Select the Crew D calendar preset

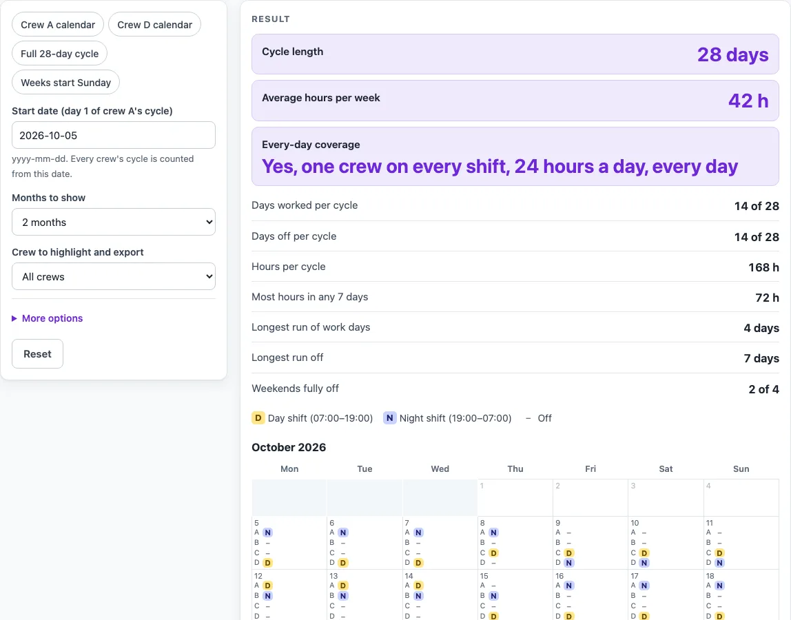pyautogui.click(x=155, y=25)
